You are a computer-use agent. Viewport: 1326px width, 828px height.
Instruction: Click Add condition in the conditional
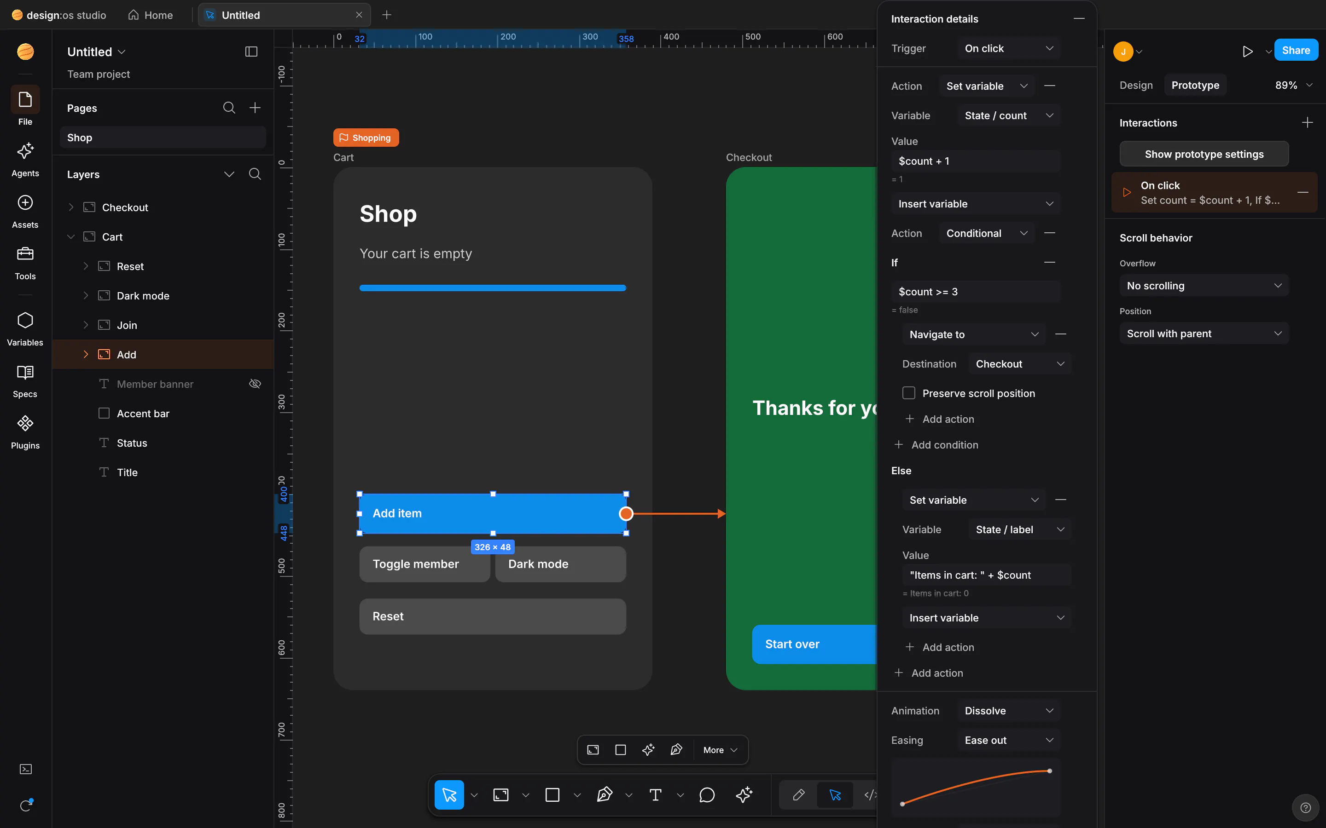[x=936, y=445]
